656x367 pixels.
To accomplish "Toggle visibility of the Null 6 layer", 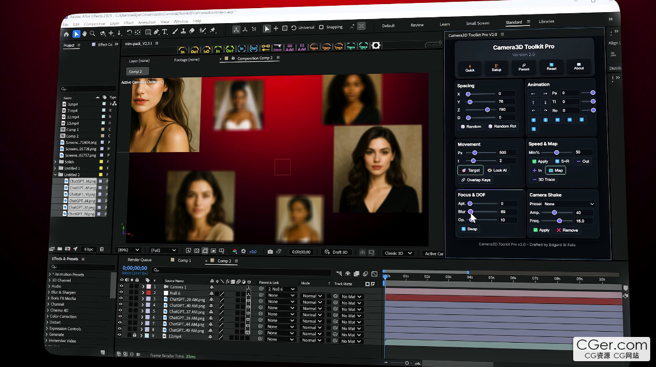I will click(121, 293).
